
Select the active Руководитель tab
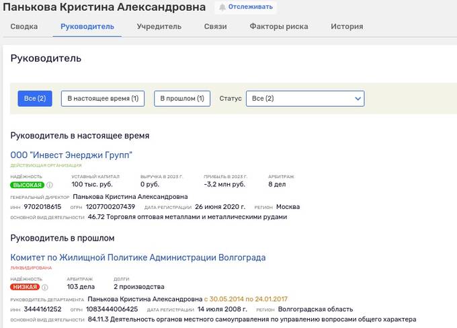(87, 27)
